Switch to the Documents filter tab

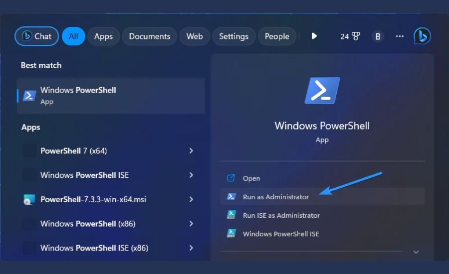150,36
